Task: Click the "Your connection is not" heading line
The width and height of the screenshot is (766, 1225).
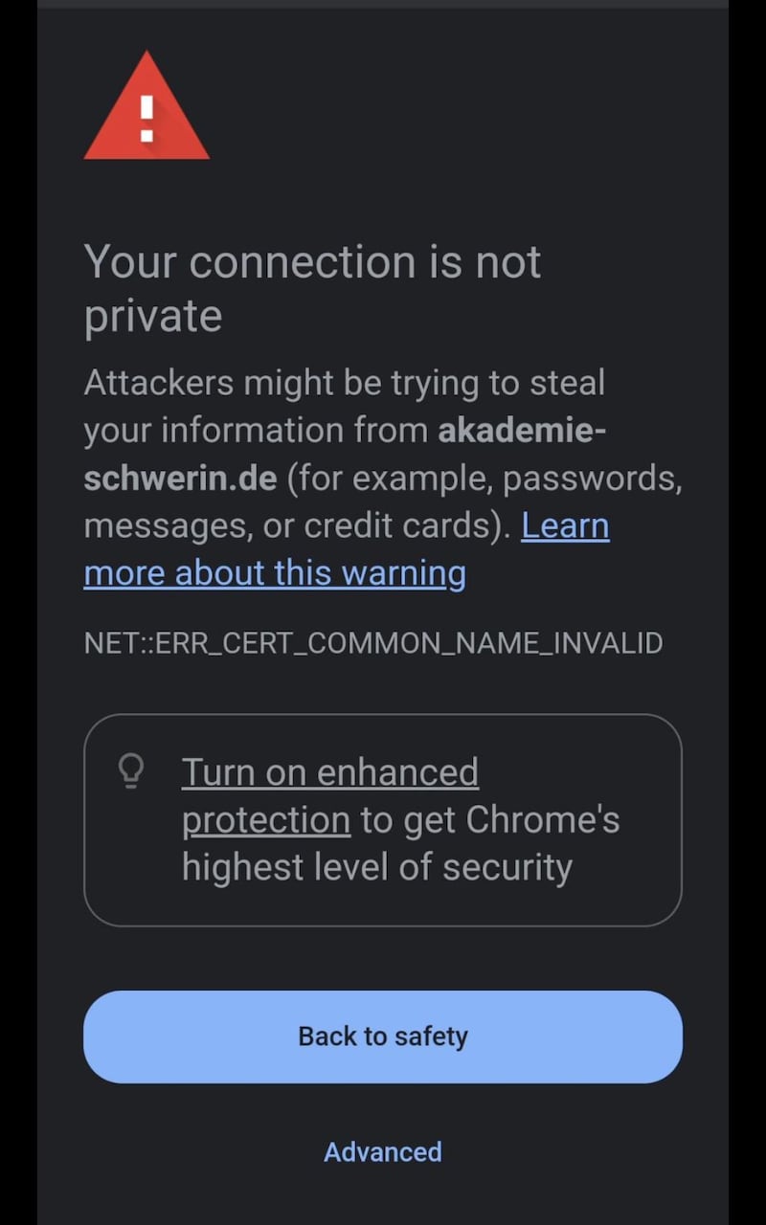Action: click(312, 262)
